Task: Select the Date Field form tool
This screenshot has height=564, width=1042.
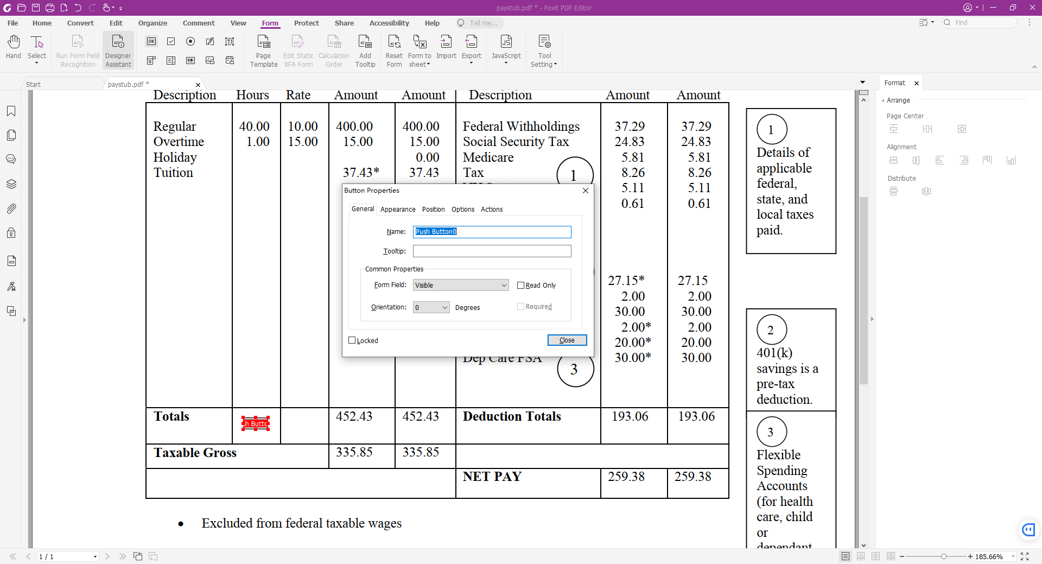Action: (230, 60)
